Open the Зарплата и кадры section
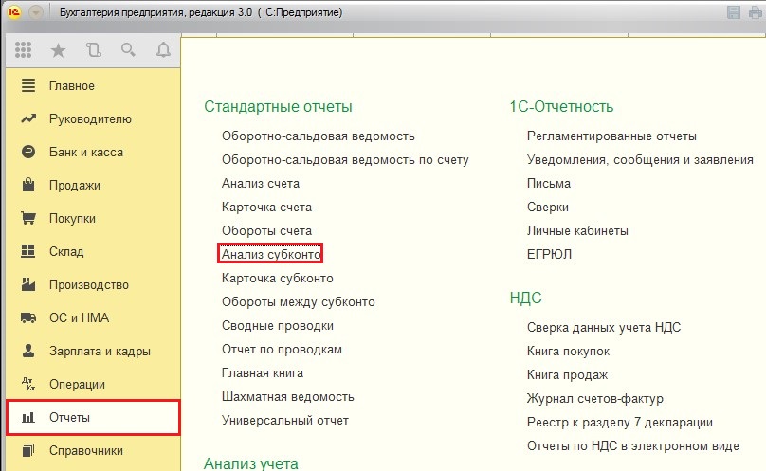Viewport: 766px width, 471px height. coord(93,351)
